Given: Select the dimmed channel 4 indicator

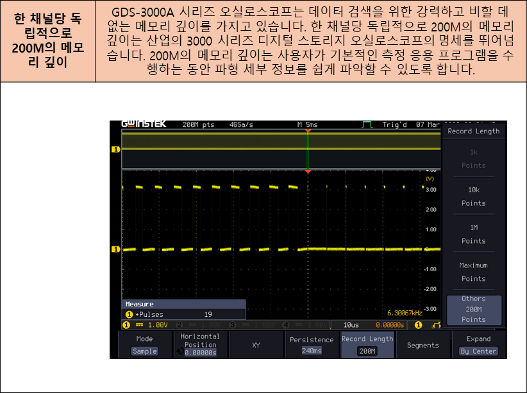Looking at the screenshot, I should 305,325.
